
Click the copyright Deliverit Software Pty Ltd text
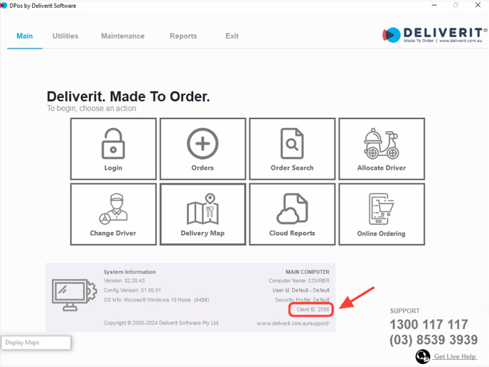[161, 323]
